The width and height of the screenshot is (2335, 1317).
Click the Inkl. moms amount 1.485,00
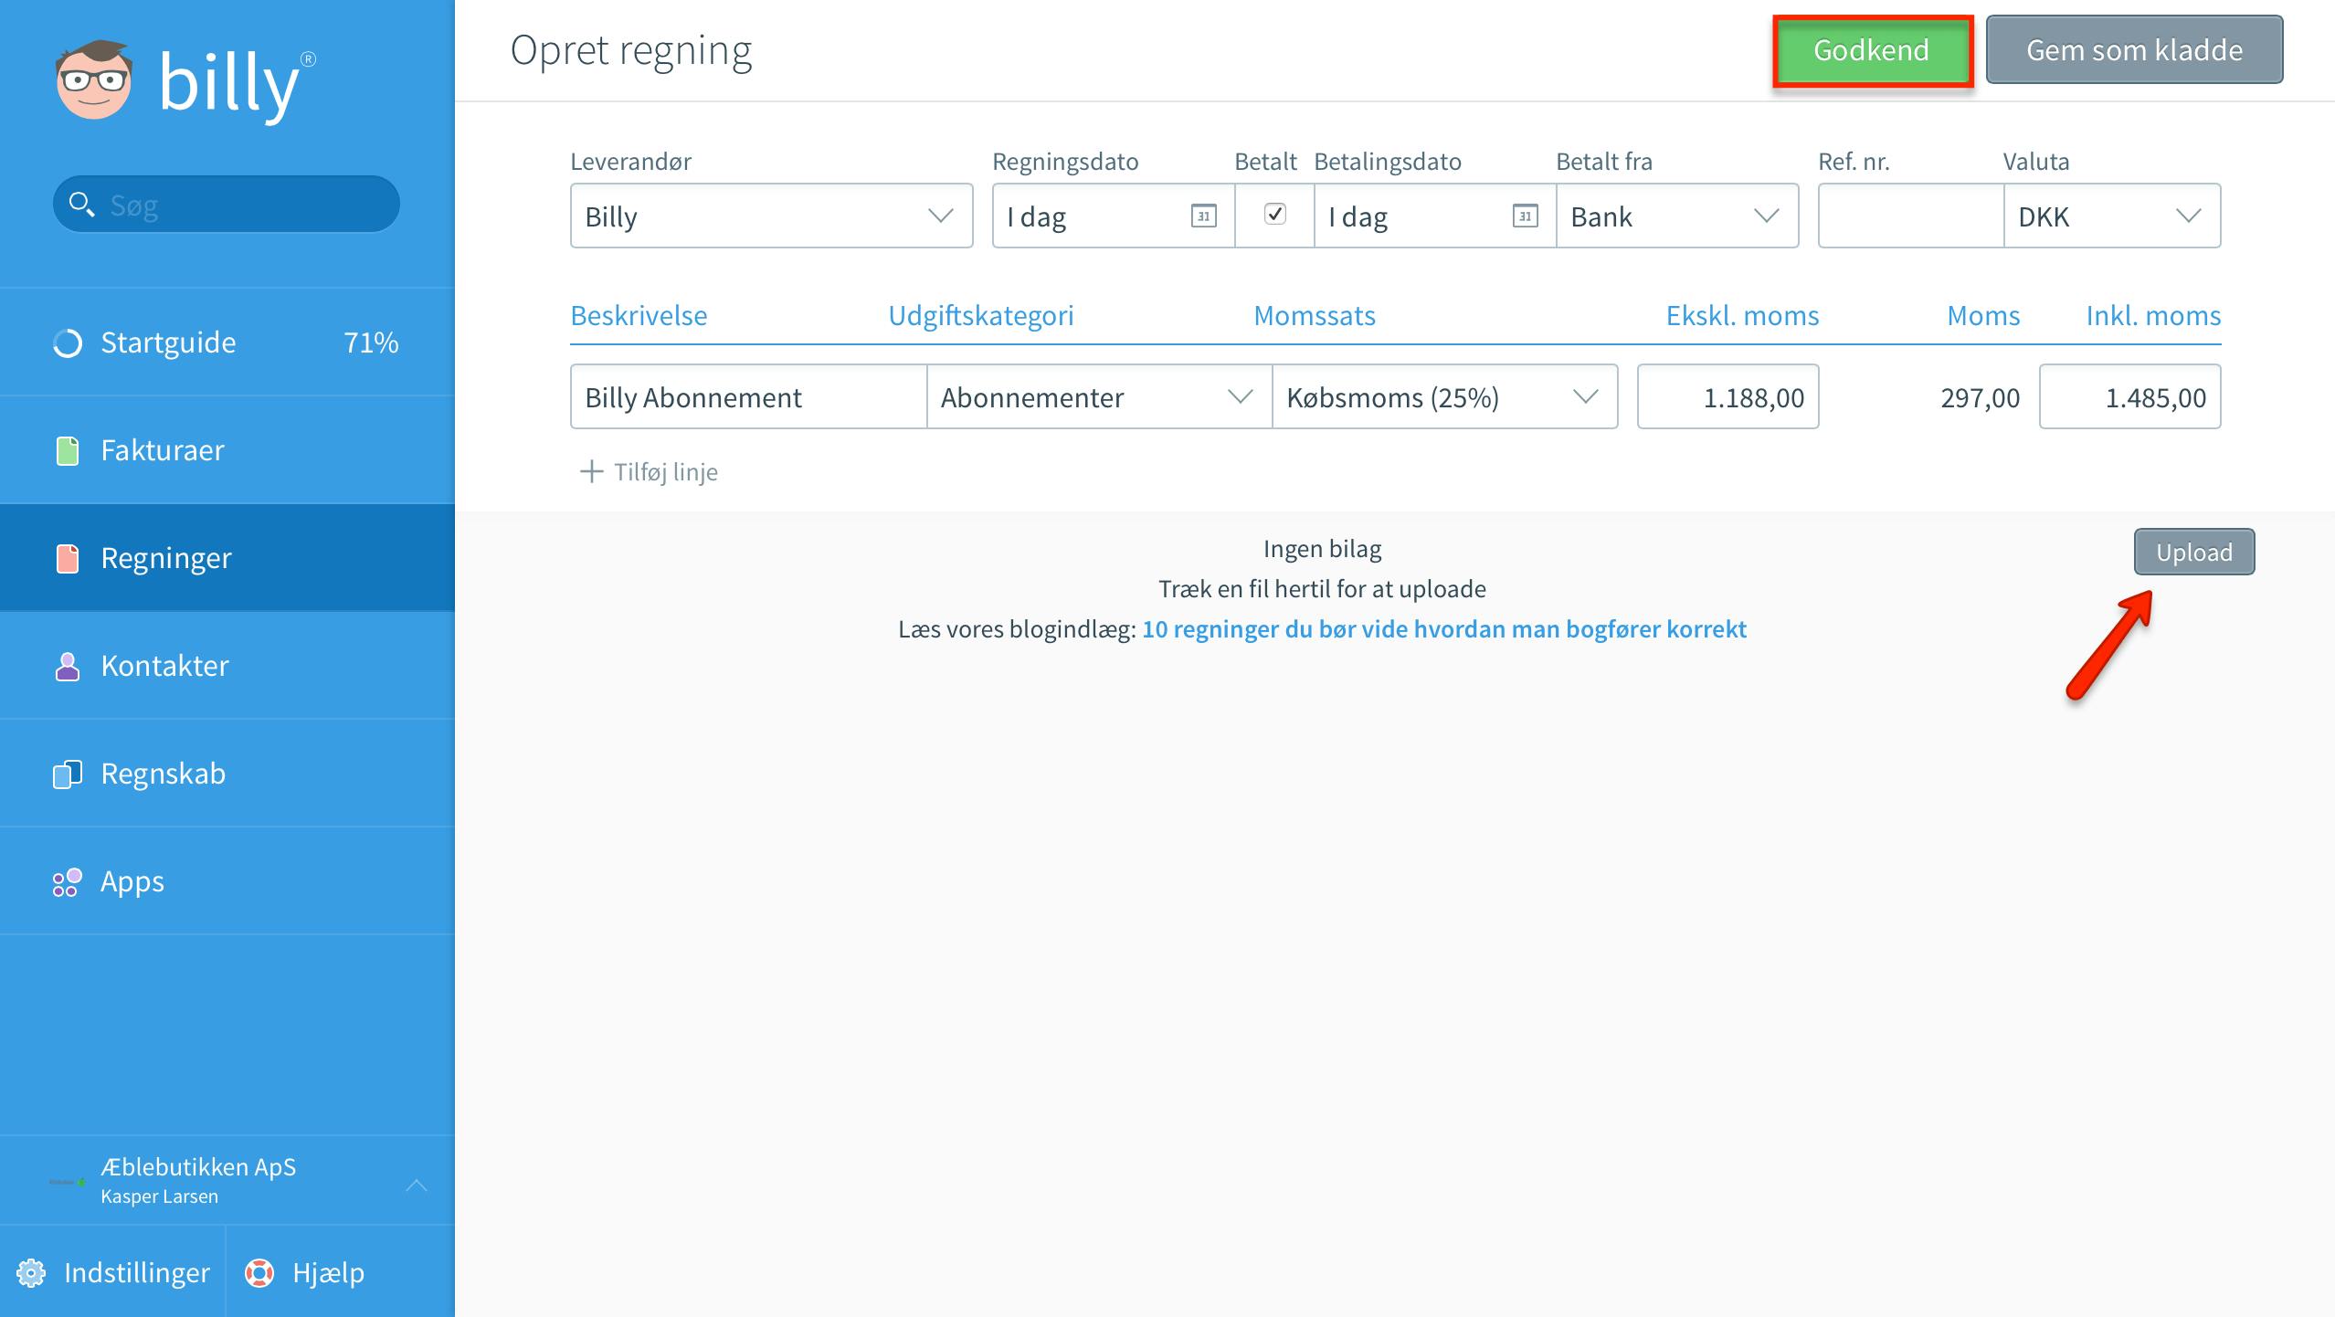click(2129, 396)
